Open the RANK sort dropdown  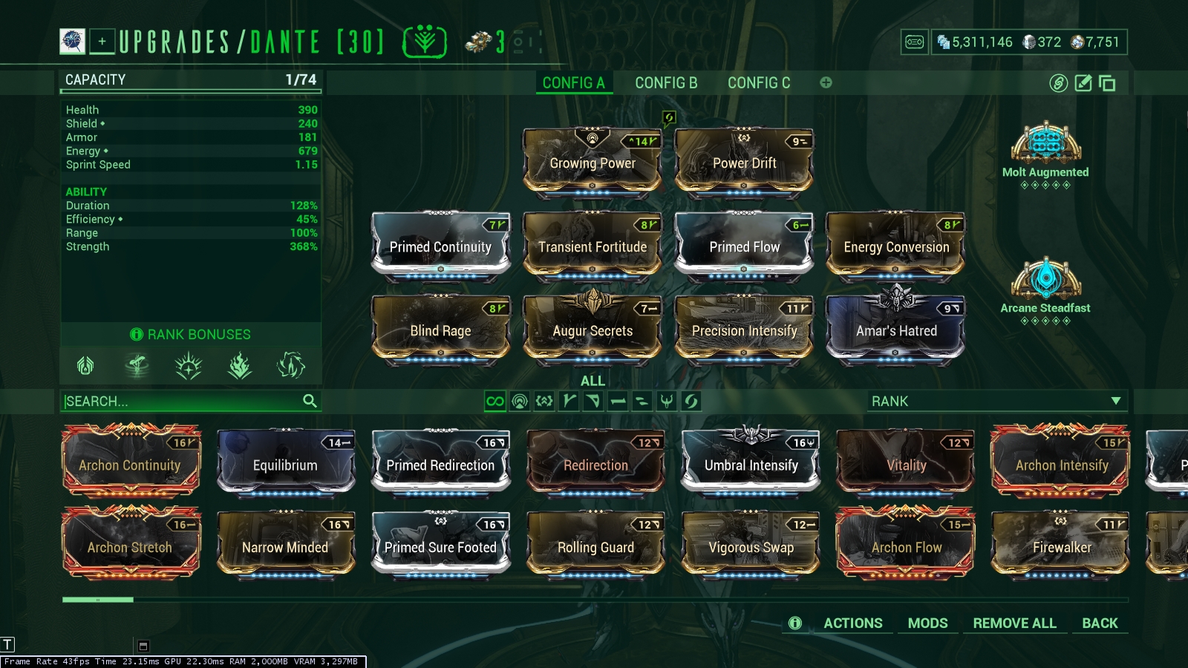997,401
